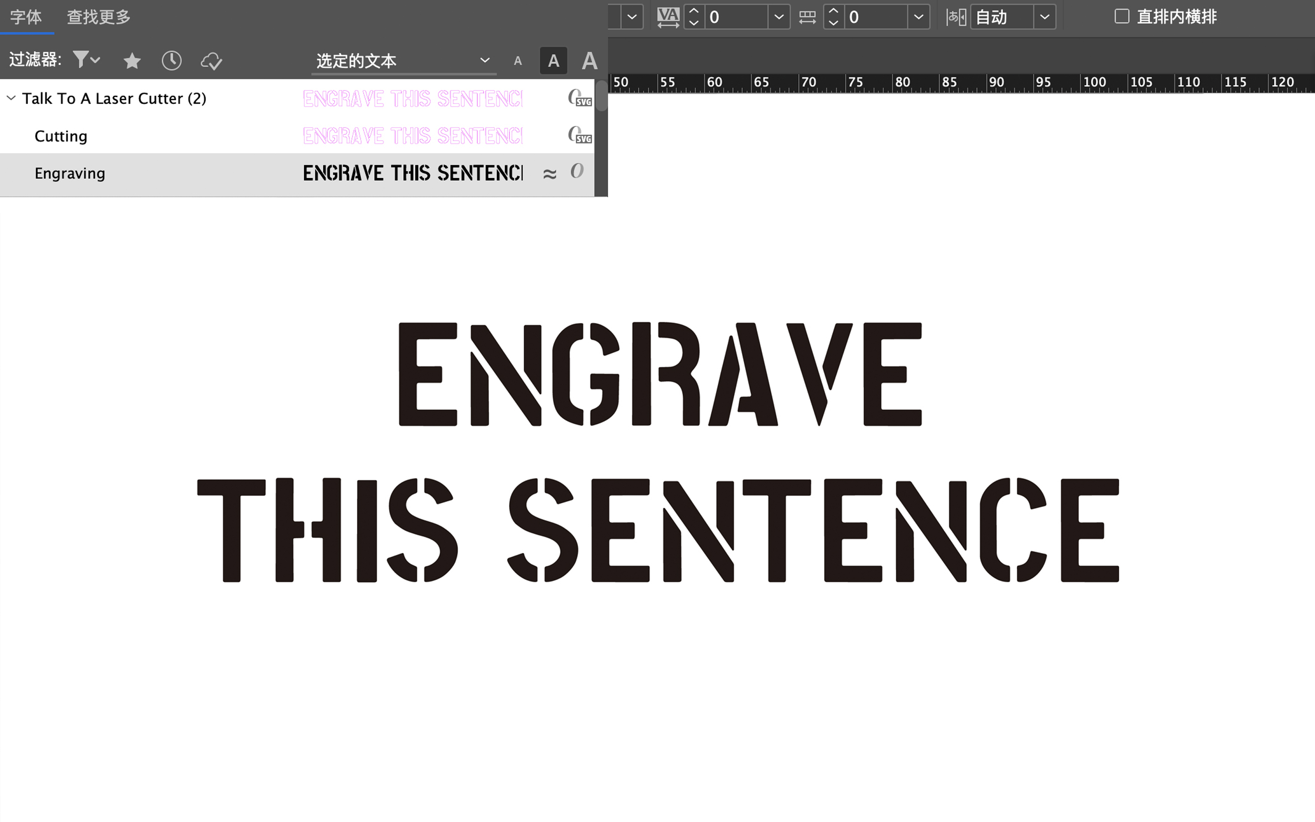This screenshot has width=1315, height=822.
Task: Show fonts similar to Engraving
Action: click(x=549, y=174)
